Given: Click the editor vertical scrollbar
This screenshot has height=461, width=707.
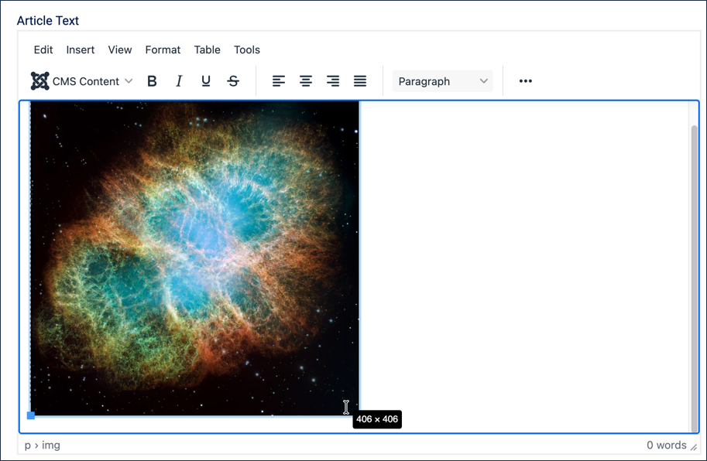Looking at the screenshot, I should 695,278.
